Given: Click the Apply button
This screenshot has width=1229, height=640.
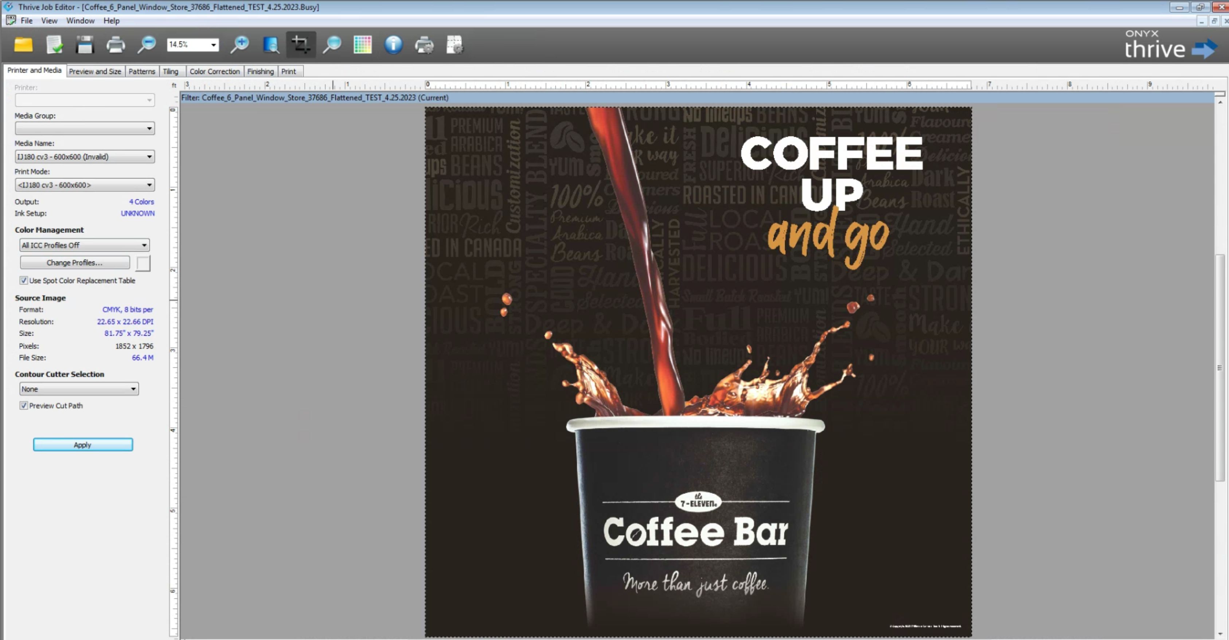Looking at the screenshot, I should pyautogui.click(x=83, y=444).
